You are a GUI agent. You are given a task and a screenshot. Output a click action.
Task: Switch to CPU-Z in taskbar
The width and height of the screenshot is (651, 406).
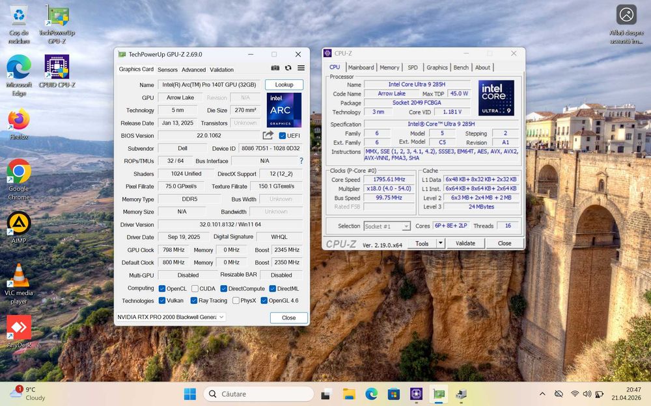coord(416,394)
